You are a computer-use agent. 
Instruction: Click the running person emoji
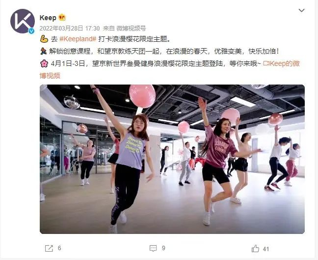(x=43, y=51)
